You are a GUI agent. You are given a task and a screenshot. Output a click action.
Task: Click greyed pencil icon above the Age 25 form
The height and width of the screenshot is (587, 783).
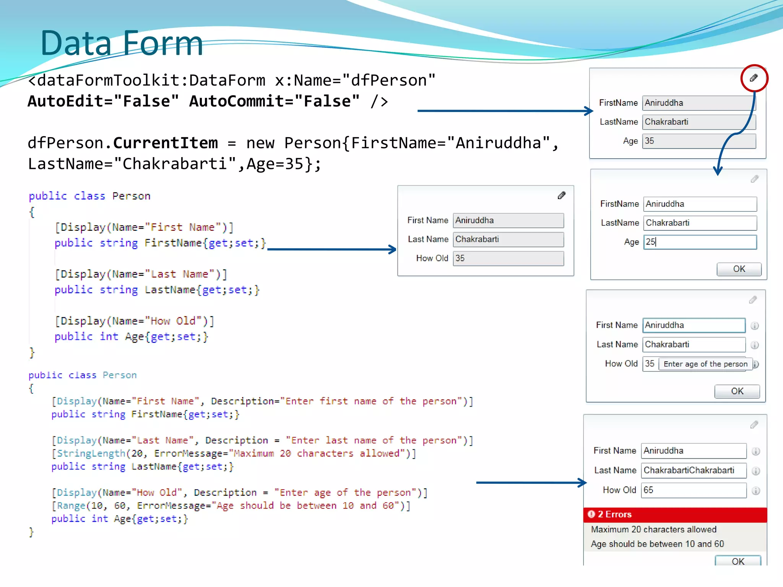(754, 179)
